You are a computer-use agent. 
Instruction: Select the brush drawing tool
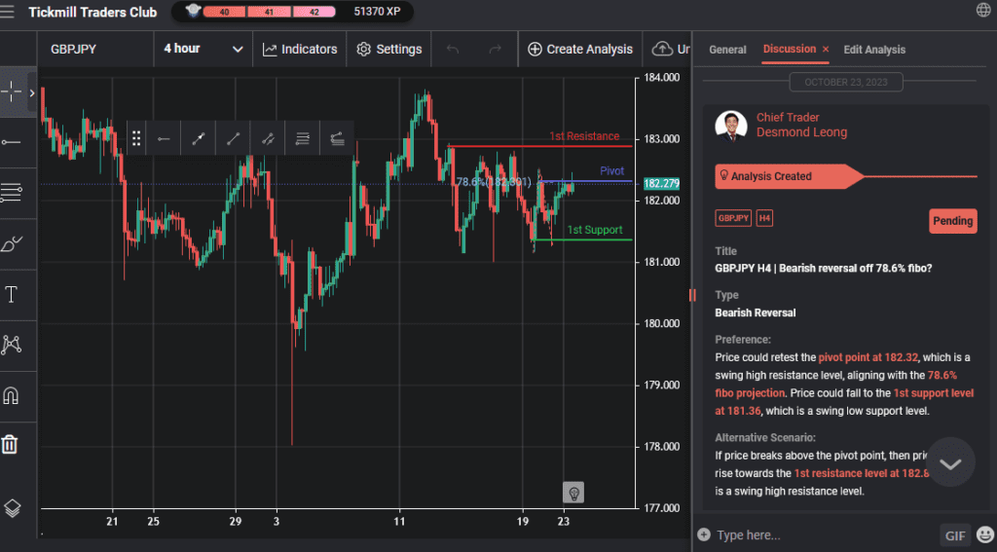12,243
